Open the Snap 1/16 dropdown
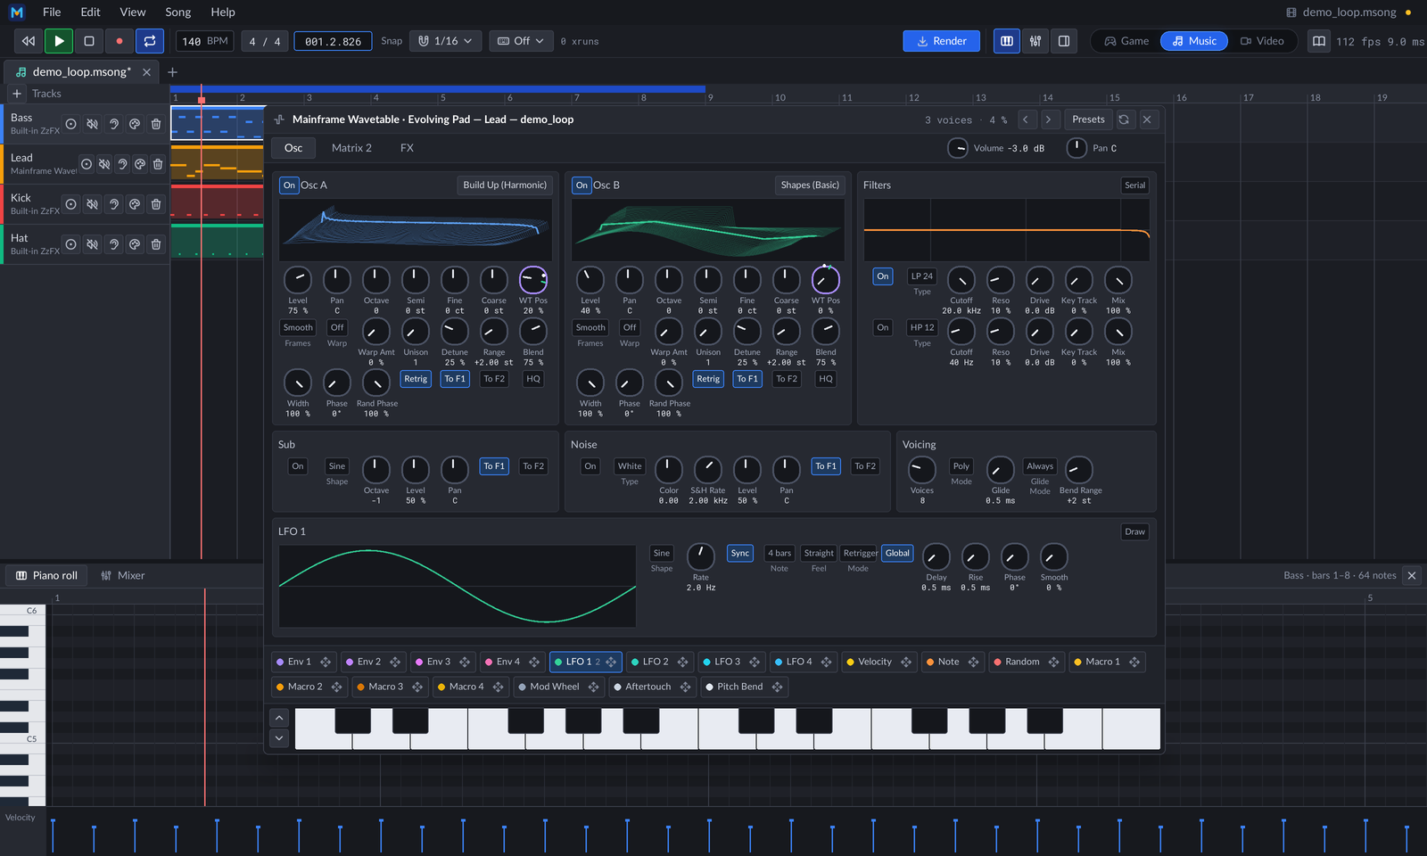Screen dimensions: 1427x856 [446, 41]
